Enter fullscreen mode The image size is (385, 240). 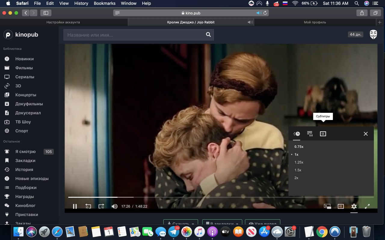point(367,206)
